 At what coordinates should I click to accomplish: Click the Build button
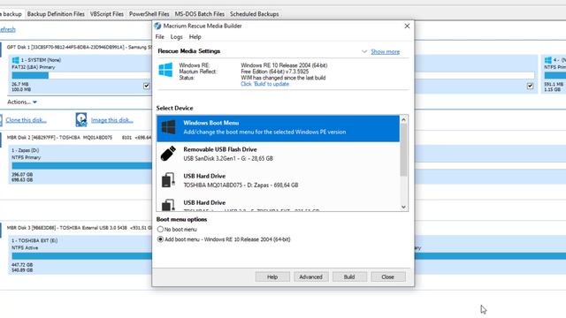click(349, 276)
